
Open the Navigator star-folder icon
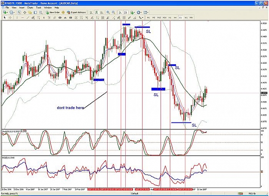pos(30,12)
